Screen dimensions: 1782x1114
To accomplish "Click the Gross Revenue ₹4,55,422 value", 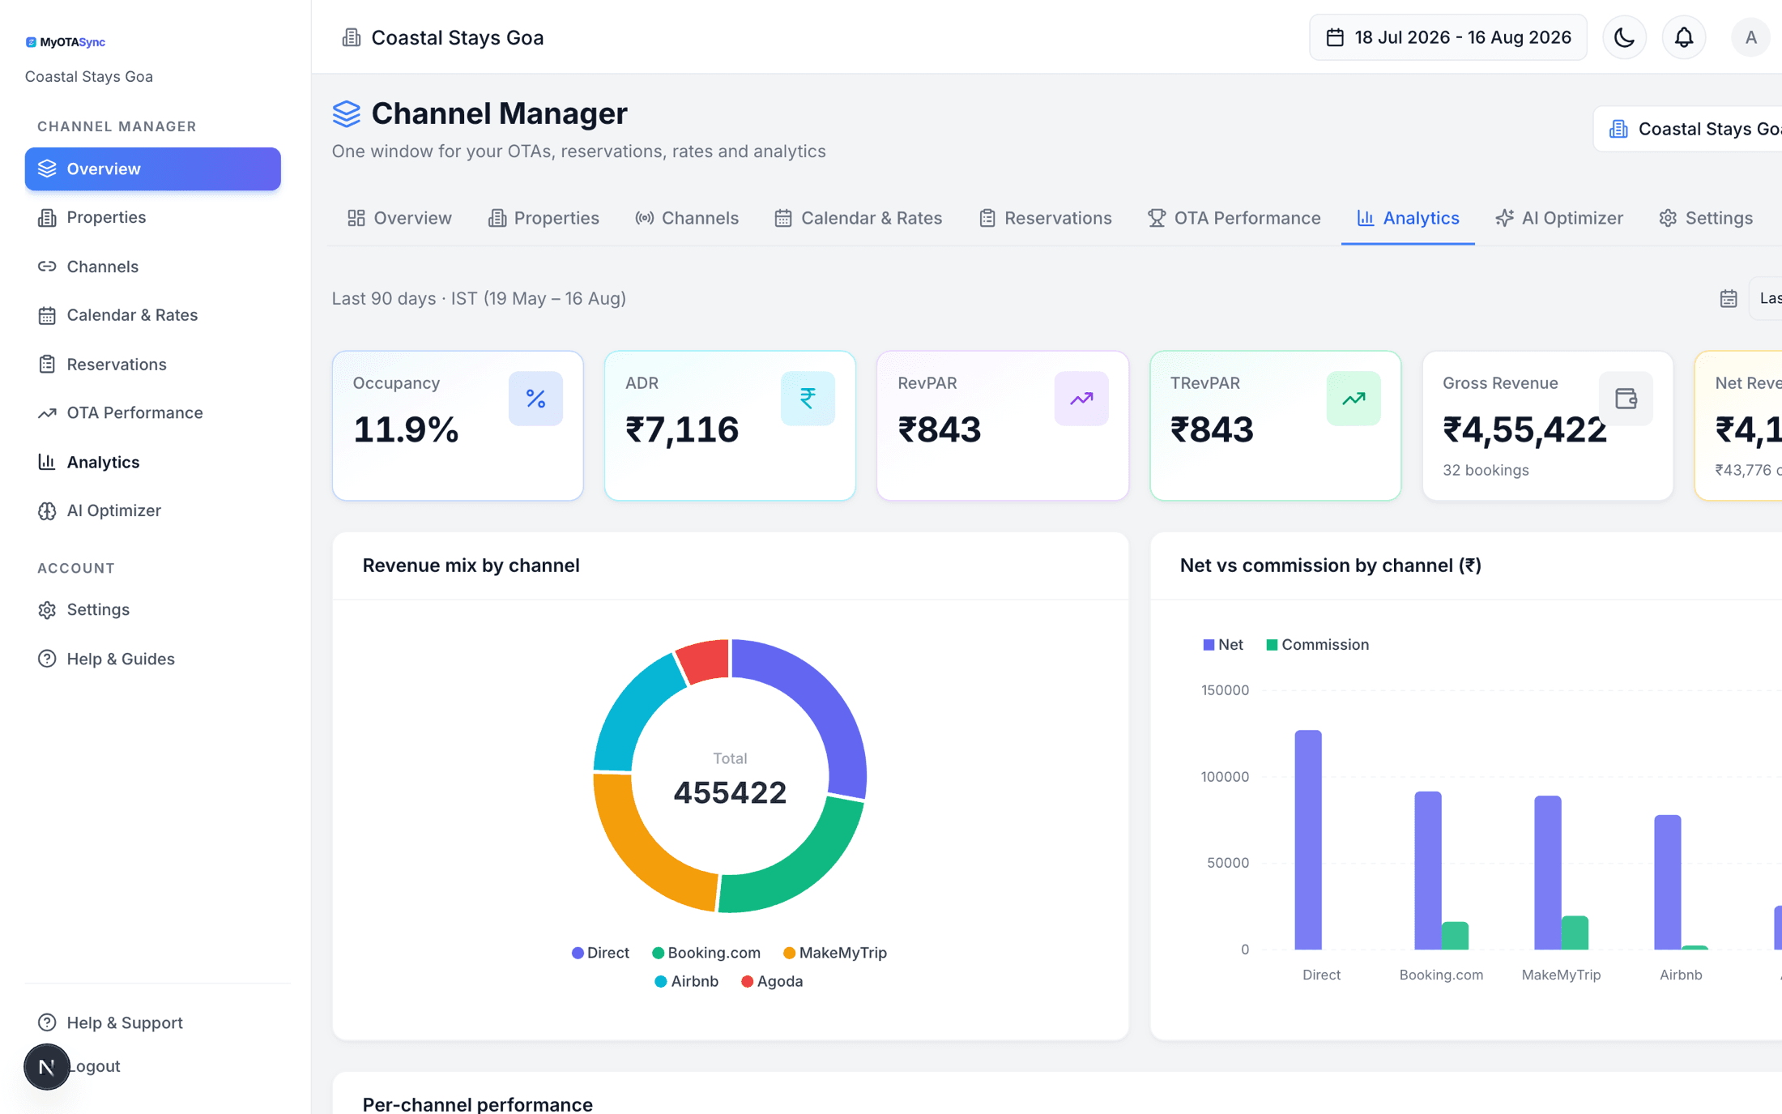I will click(1524, 429).
